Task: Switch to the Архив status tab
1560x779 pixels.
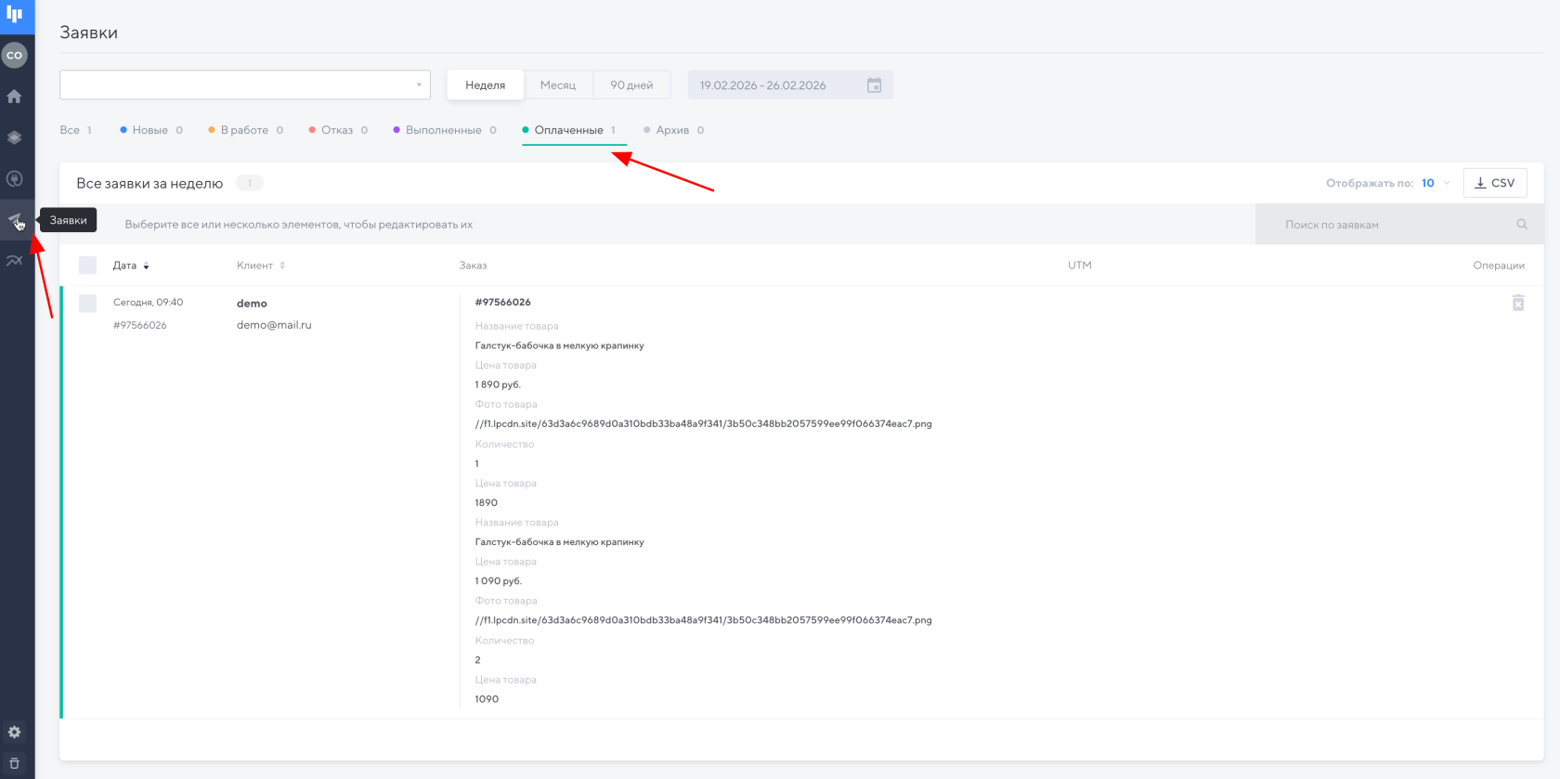Action: pos(672,130)
